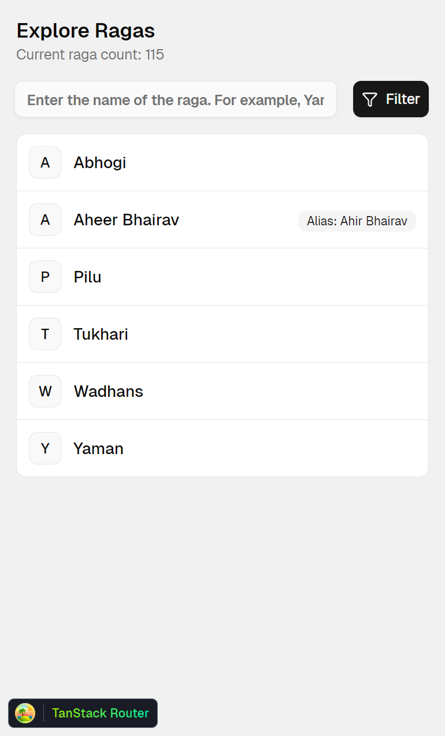Select the Pilu raga from the list
The height and width of the screenshot is (736, 445).
point(88,277)
